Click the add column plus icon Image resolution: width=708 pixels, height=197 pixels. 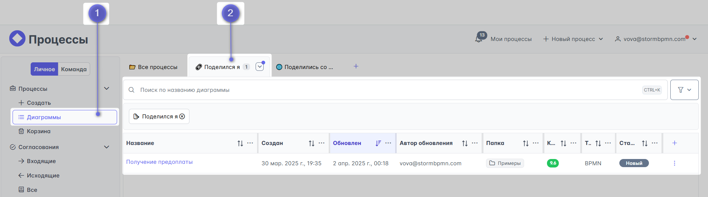[x=674, y=143]
